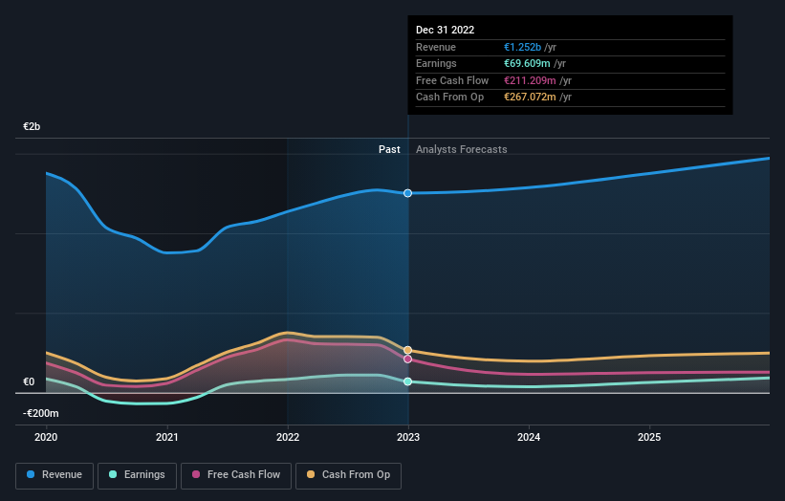Toggle the Earnings legend button
The image size is (785, 501).
click(137, 475)
